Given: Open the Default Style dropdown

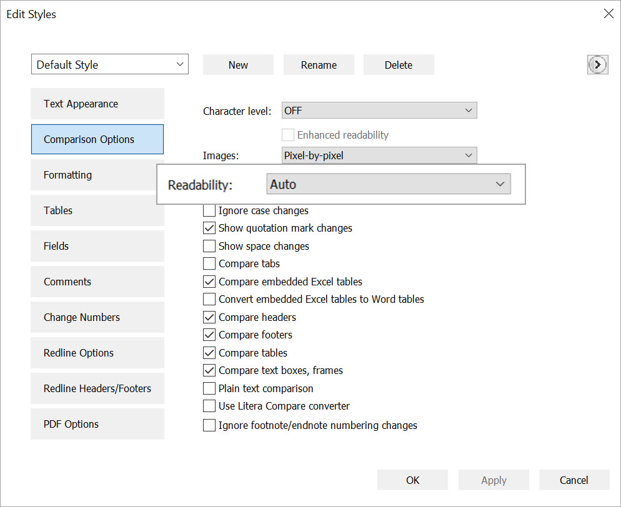Looking at the screenshot, I should pos(110,64).
